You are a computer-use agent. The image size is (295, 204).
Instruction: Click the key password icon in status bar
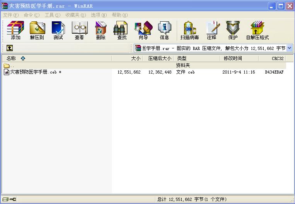pyautogui.click(x=13, y=199)
